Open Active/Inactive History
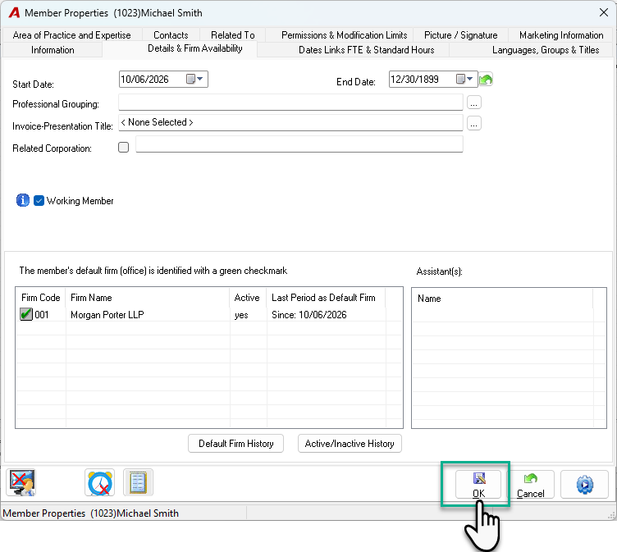Screen dimensions: 617x552 pos(350,444)
